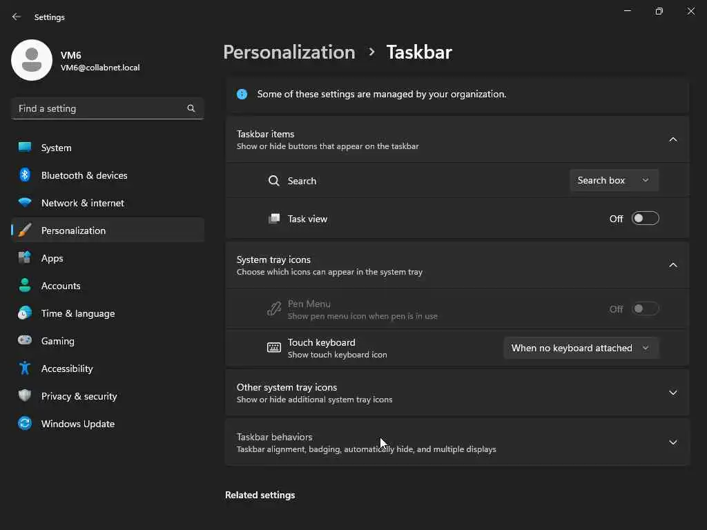Click the search magnifier icon
Screen dimensions: 707x530
191,108
